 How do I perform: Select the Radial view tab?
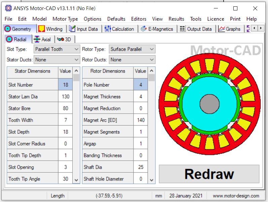tap(18, 39)
